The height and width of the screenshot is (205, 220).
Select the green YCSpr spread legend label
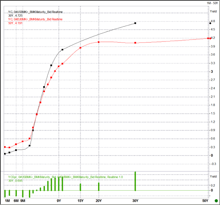pos(65,177)
